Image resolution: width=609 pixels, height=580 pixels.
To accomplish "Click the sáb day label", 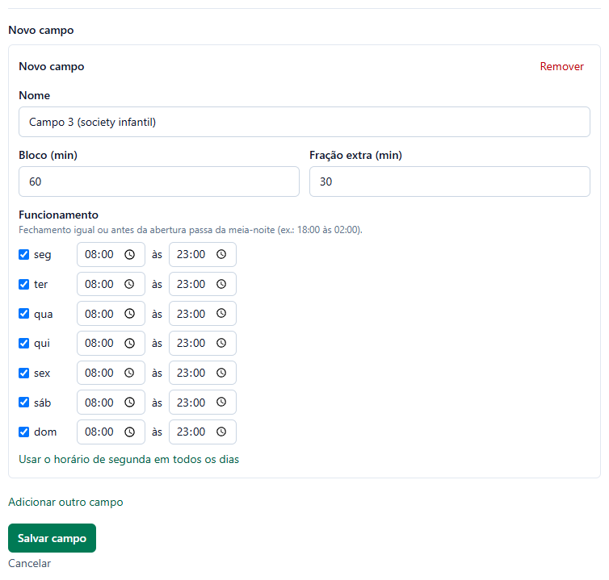I will pos(42,403).
